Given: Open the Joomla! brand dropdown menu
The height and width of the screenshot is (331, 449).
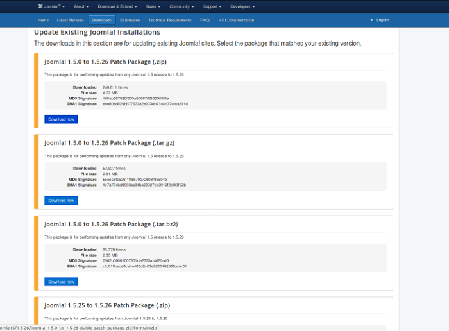Looking at the screenshot, I should (x=51, y=6).
